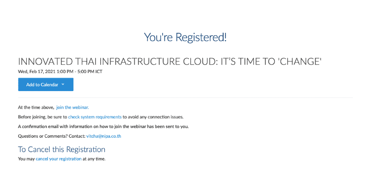Click the Add to Calendar button

coord(46,85)
